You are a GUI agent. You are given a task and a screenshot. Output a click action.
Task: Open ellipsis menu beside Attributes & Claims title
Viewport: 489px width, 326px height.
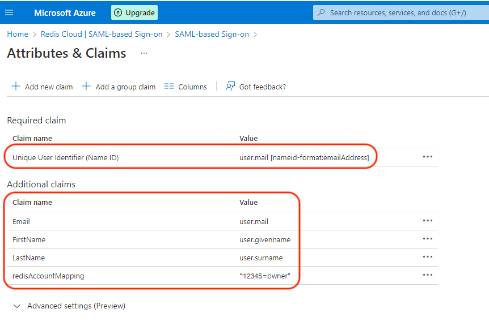pos(144,53)
